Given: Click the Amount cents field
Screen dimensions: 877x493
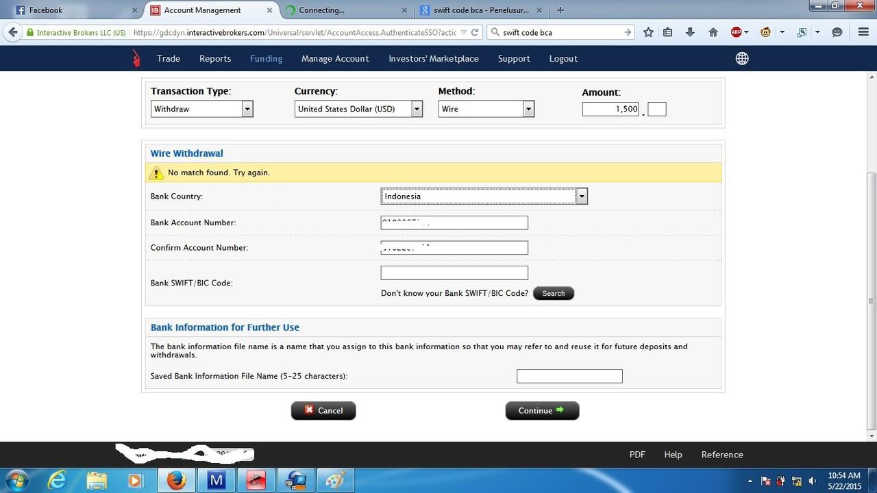Looking at the screenshot, I should (x=656, y=109).
